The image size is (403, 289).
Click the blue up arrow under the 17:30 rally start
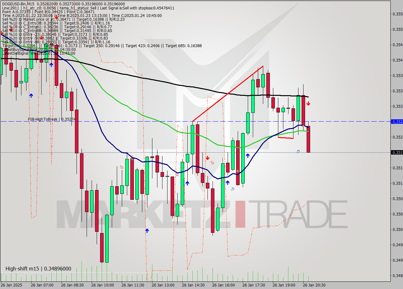(x=248, y=155)
